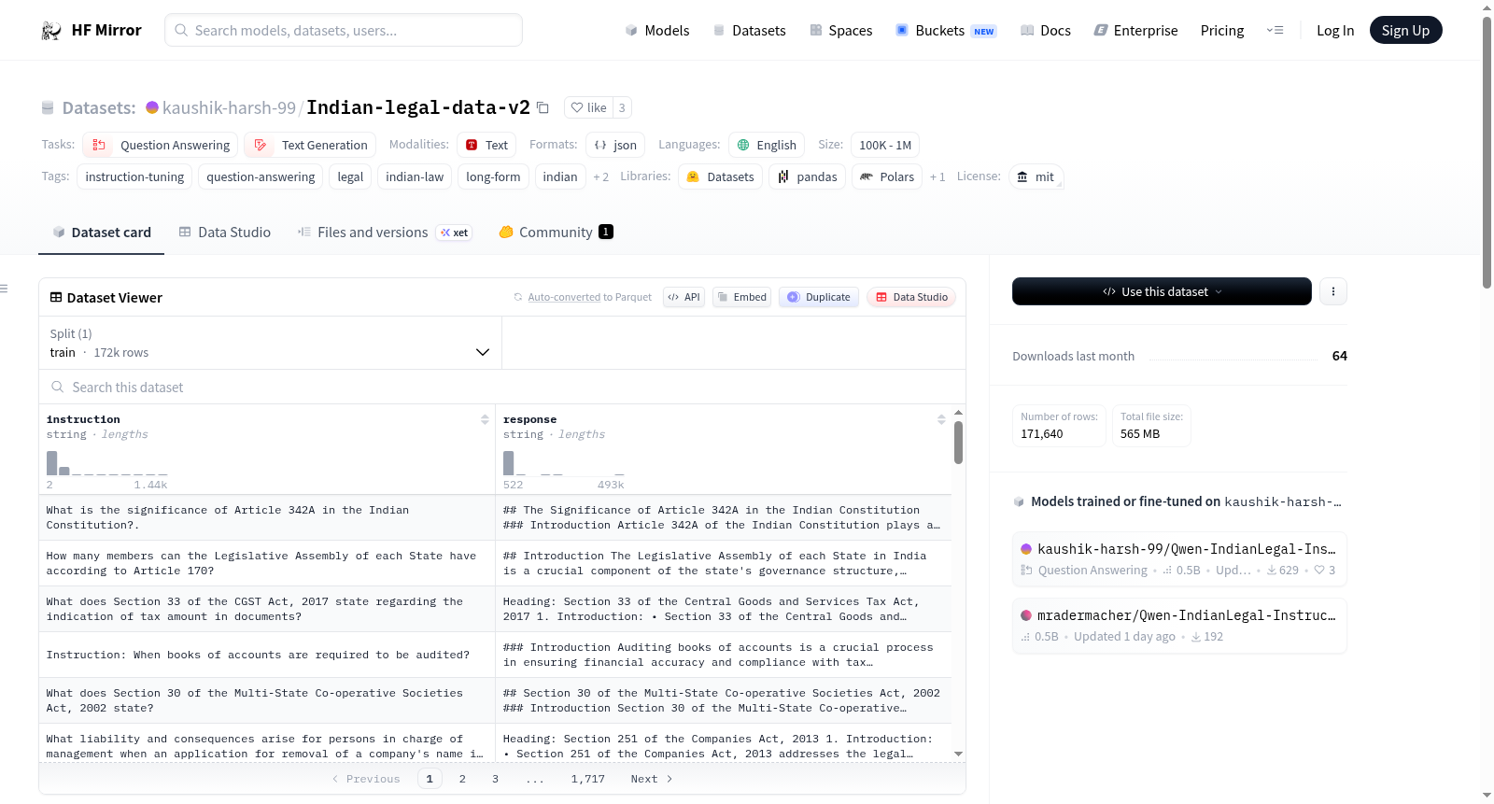Open the API code button

point(684,297)
